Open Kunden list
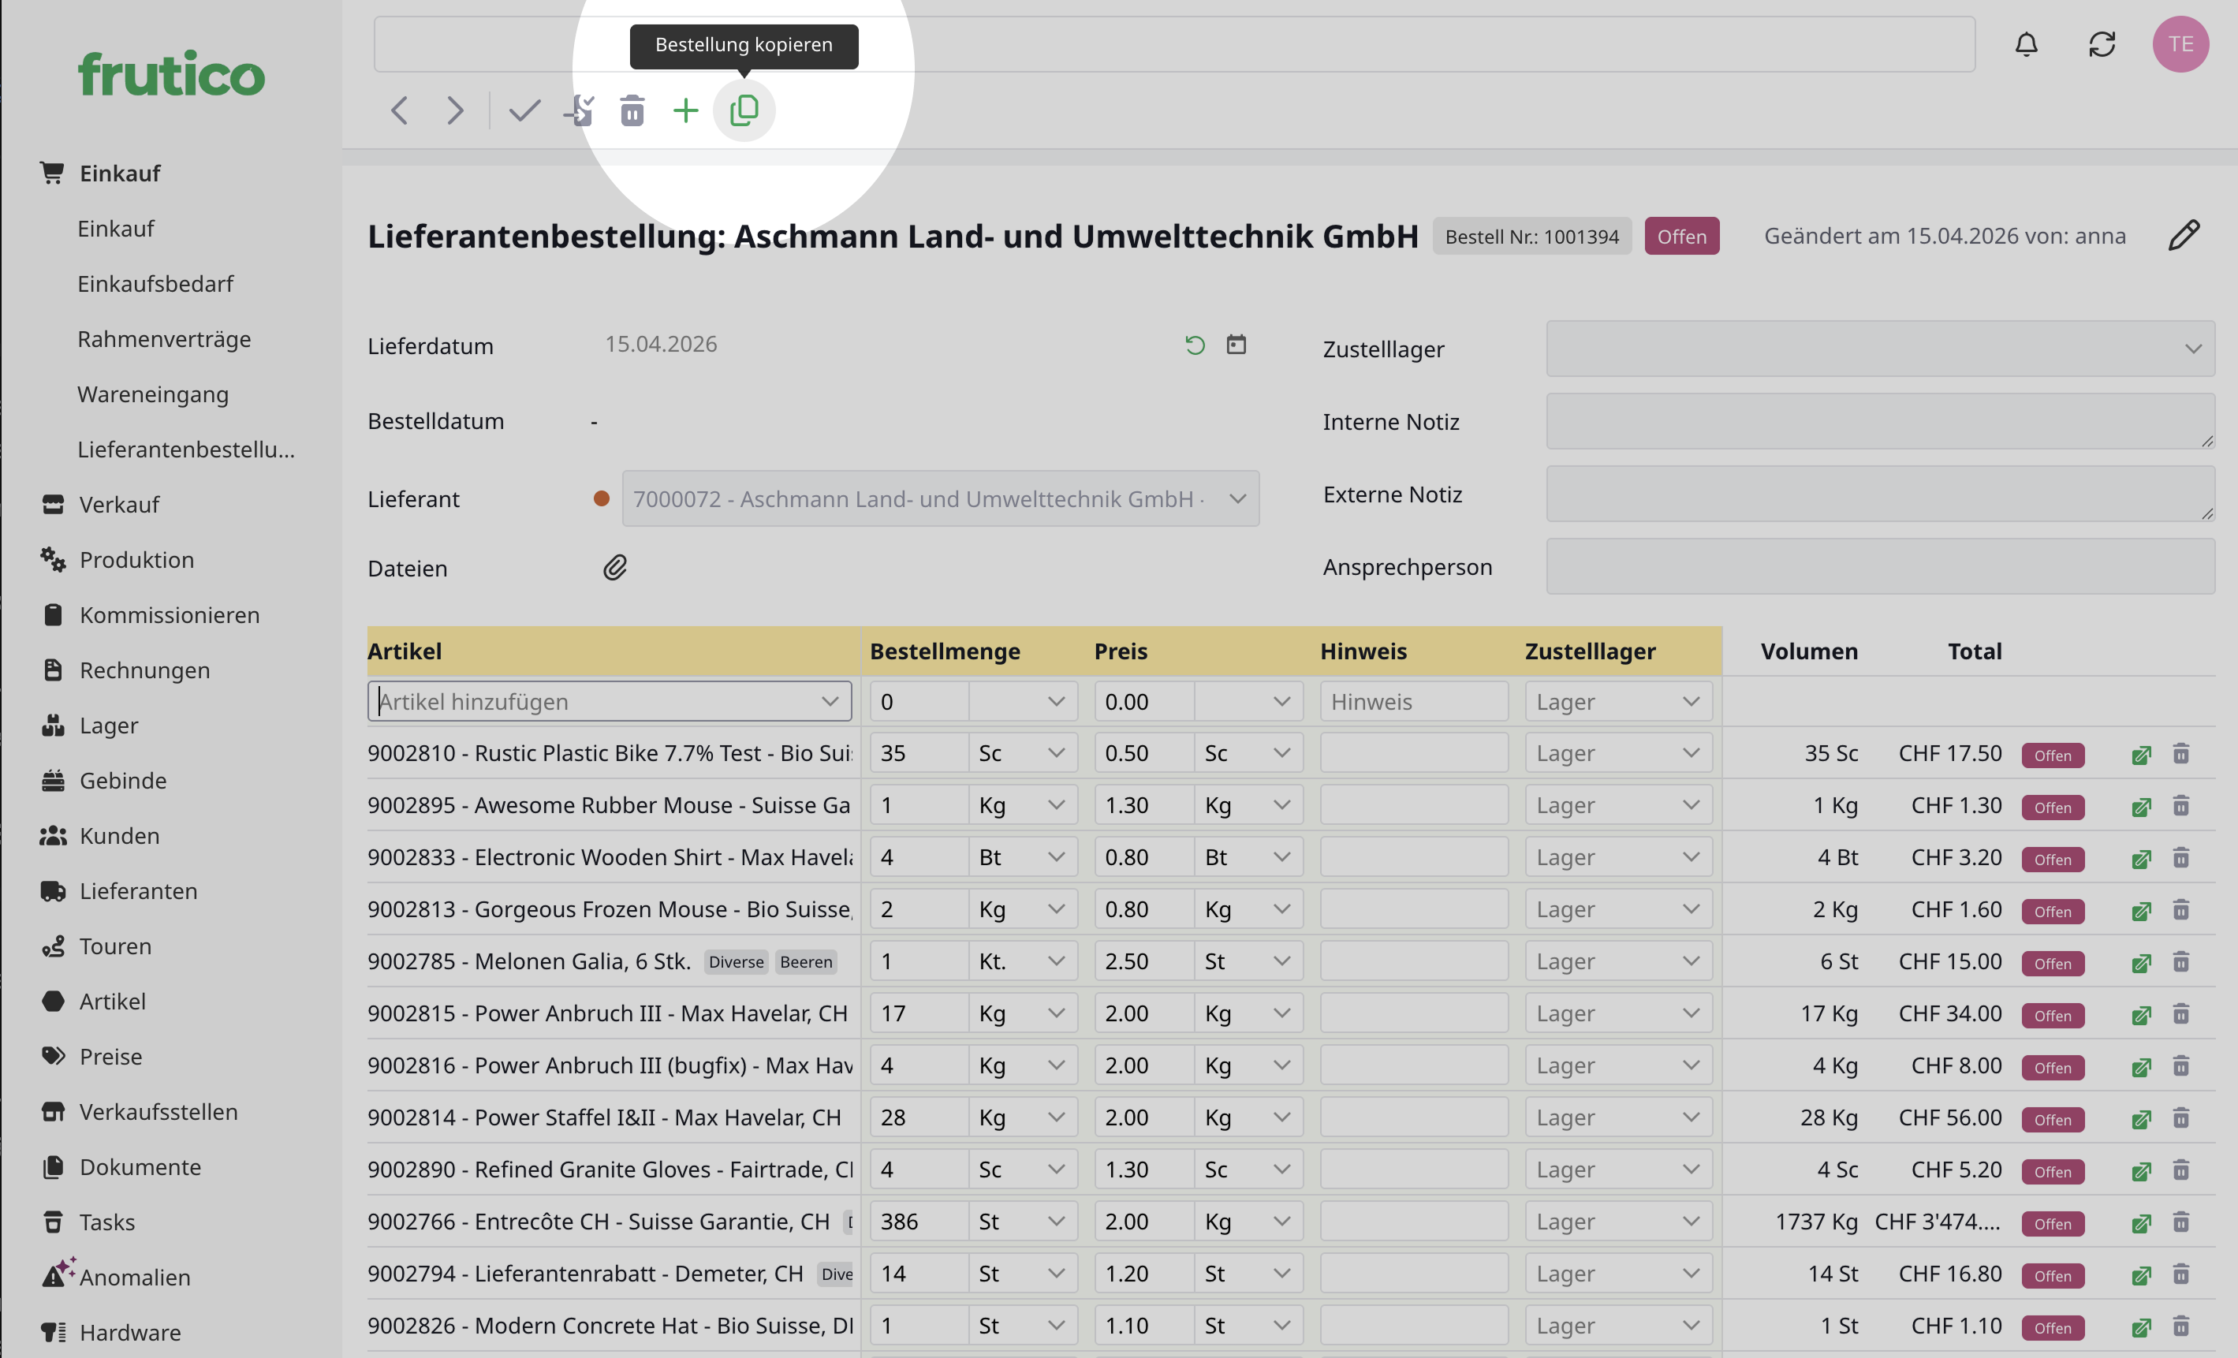2238x1358 pixels. (x=119, y=836)
